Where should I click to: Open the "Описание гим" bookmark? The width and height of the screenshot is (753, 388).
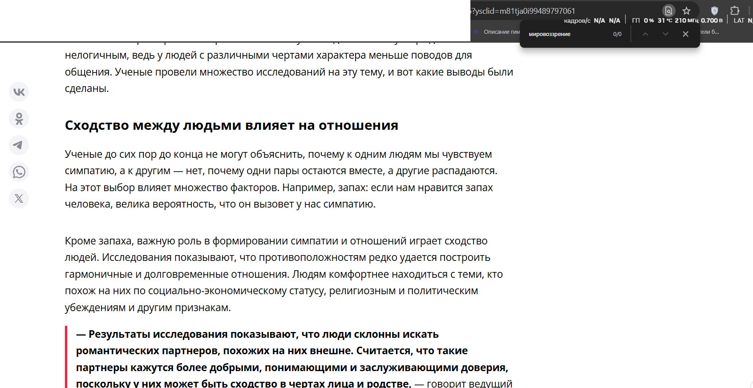tap(497, 32)
